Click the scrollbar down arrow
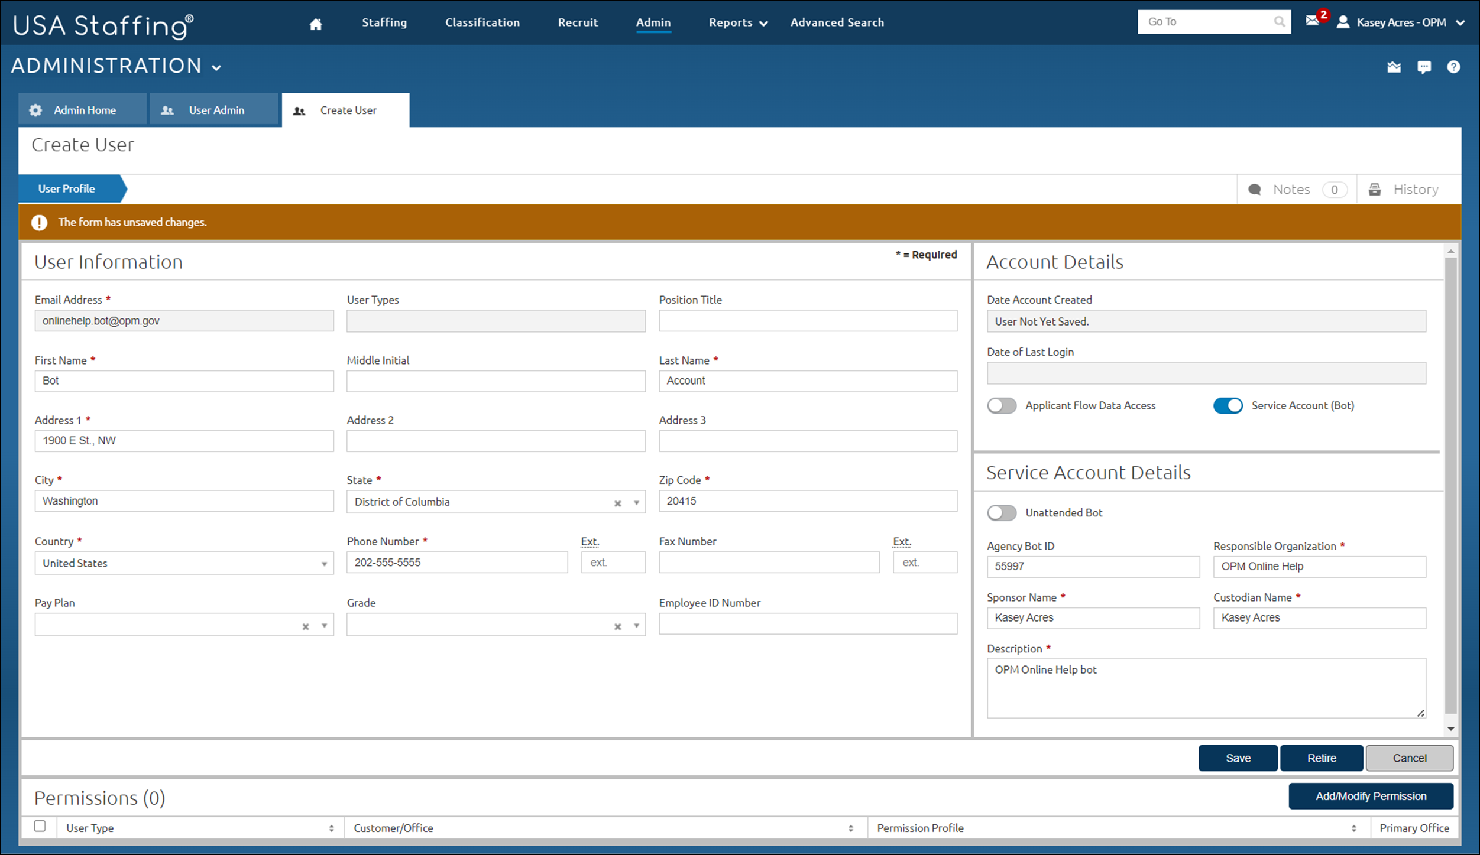 [x=1451, y=729]
